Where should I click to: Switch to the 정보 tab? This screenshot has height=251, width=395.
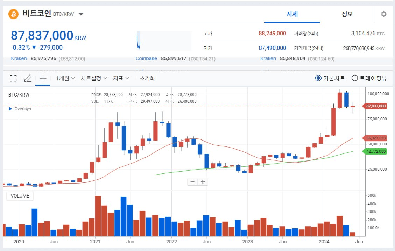coord(347,14)
